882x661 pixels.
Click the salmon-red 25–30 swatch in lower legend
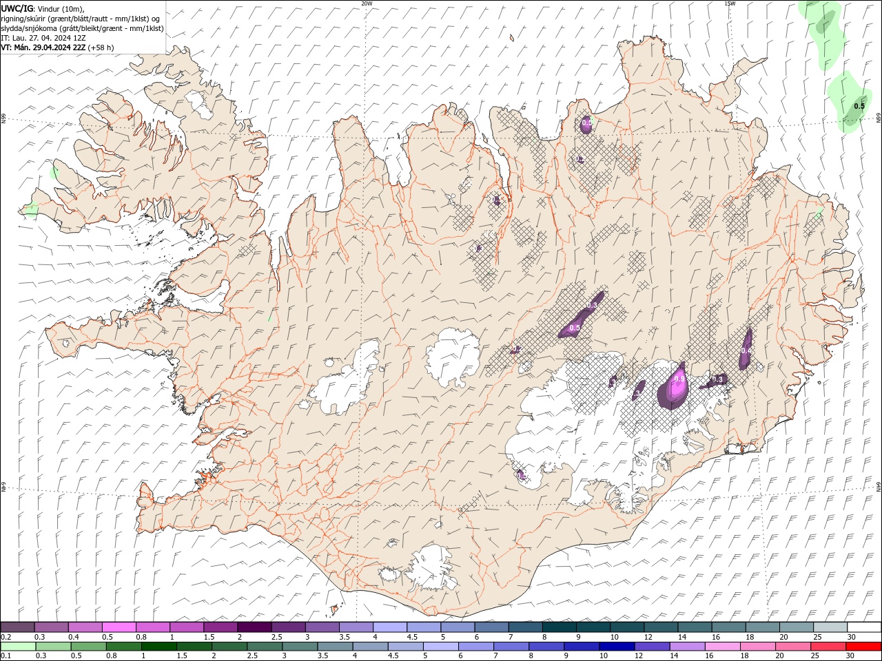coord(828,647)
